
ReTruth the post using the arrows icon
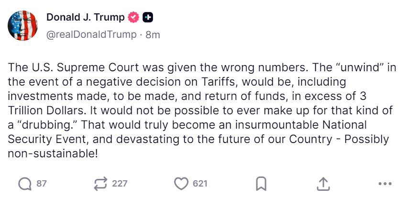101,184
